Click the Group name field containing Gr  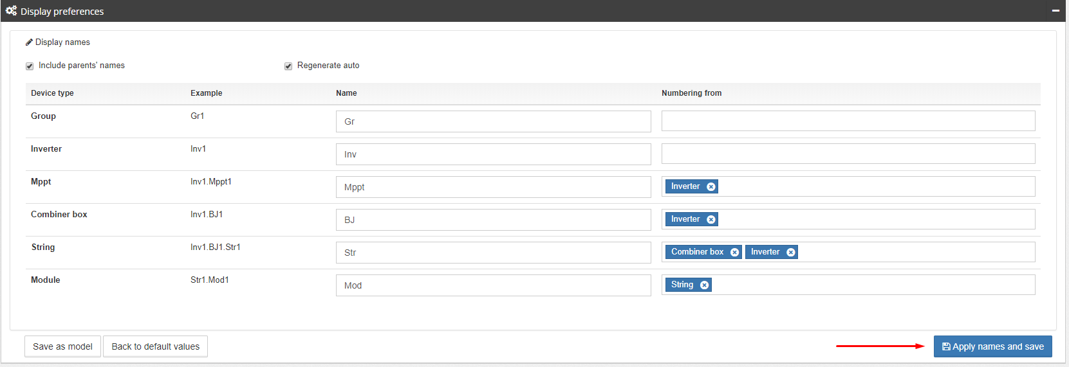494,121
